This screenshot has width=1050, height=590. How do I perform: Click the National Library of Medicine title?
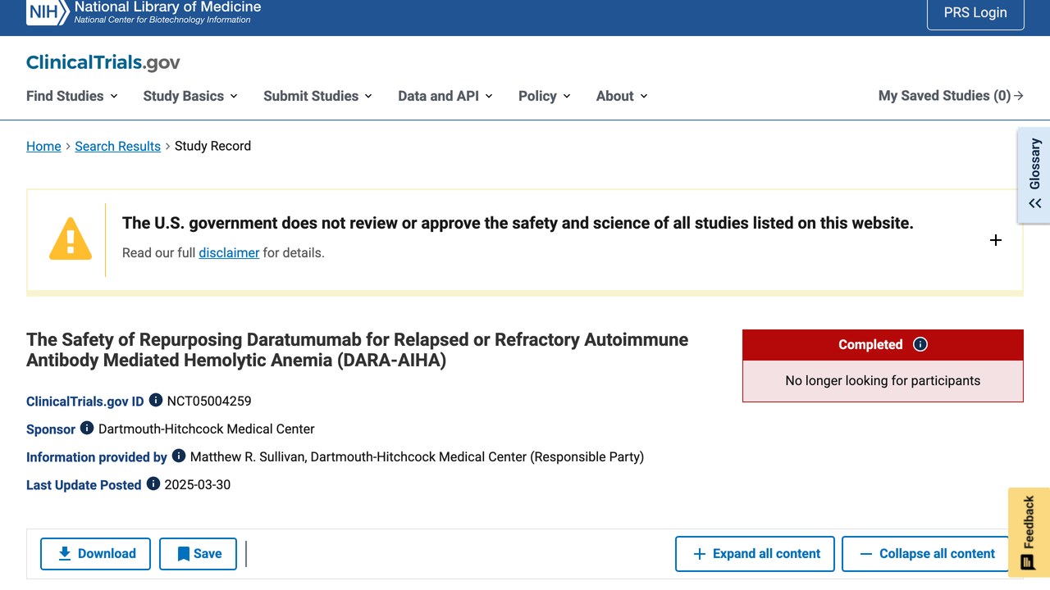point(167,7)
